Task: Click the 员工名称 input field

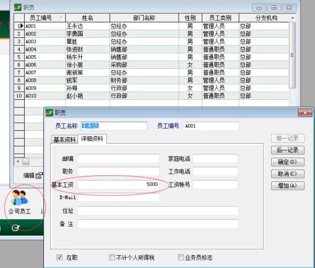Action: (114, 126)
